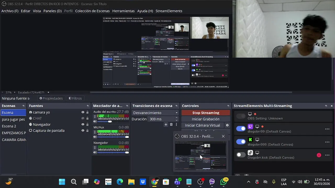Open source Propiedades button

[x=51, y=98]
